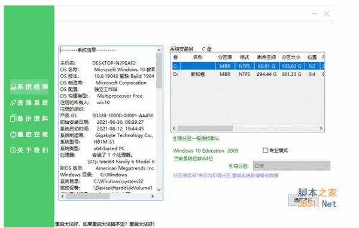Minimize the installer window

point(315,14)
